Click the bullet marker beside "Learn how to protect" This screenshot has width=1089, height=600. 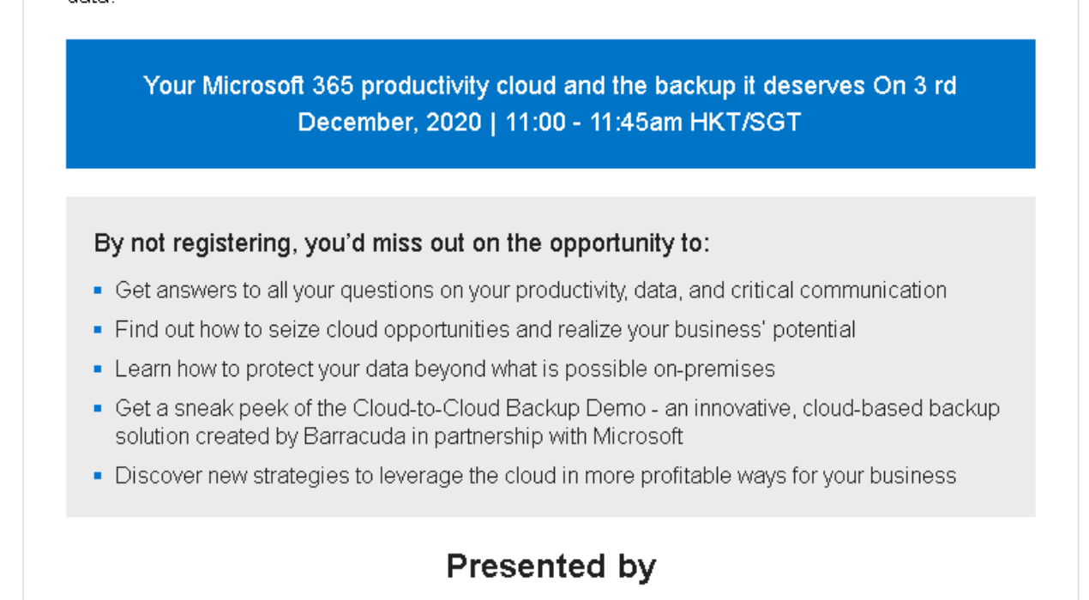[98, 369]
